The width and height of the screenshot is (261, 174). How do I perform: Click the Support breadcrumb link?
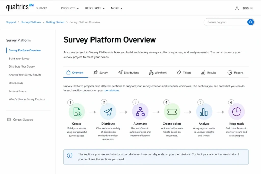pyautogui.click(x=11, y=22)
